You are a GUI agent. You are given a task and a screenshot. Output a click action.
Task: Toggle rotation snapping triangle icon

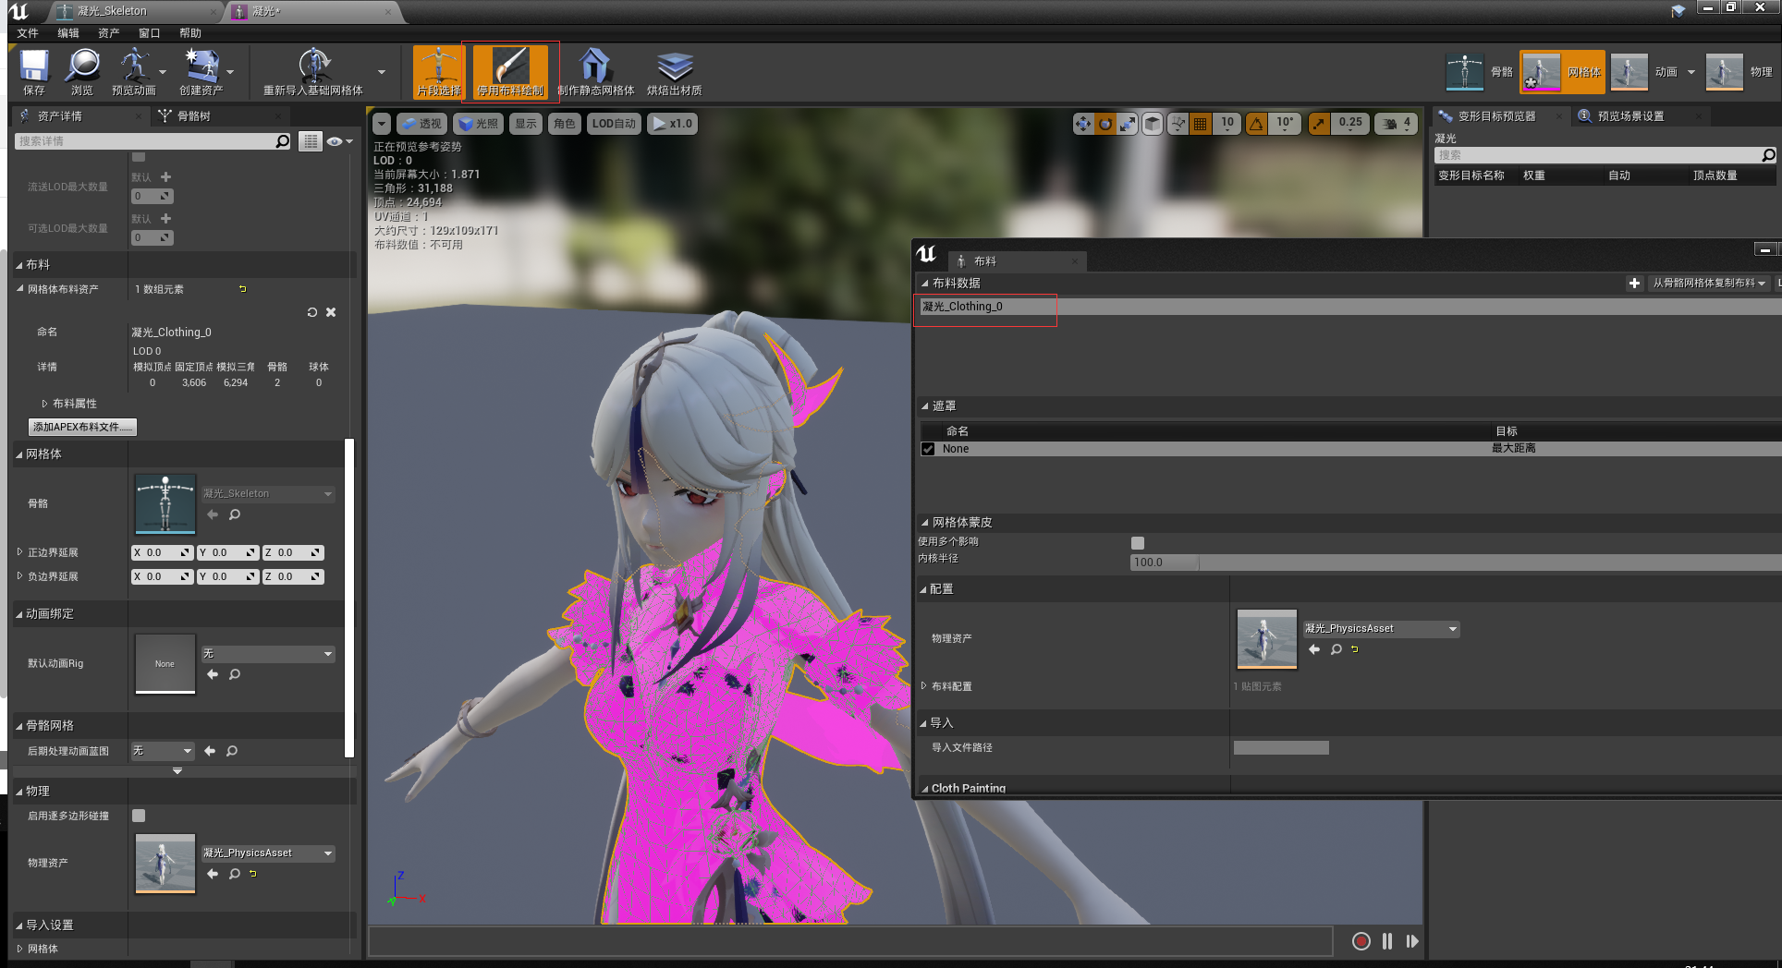pyautogui.click(x=1256, y=124)
